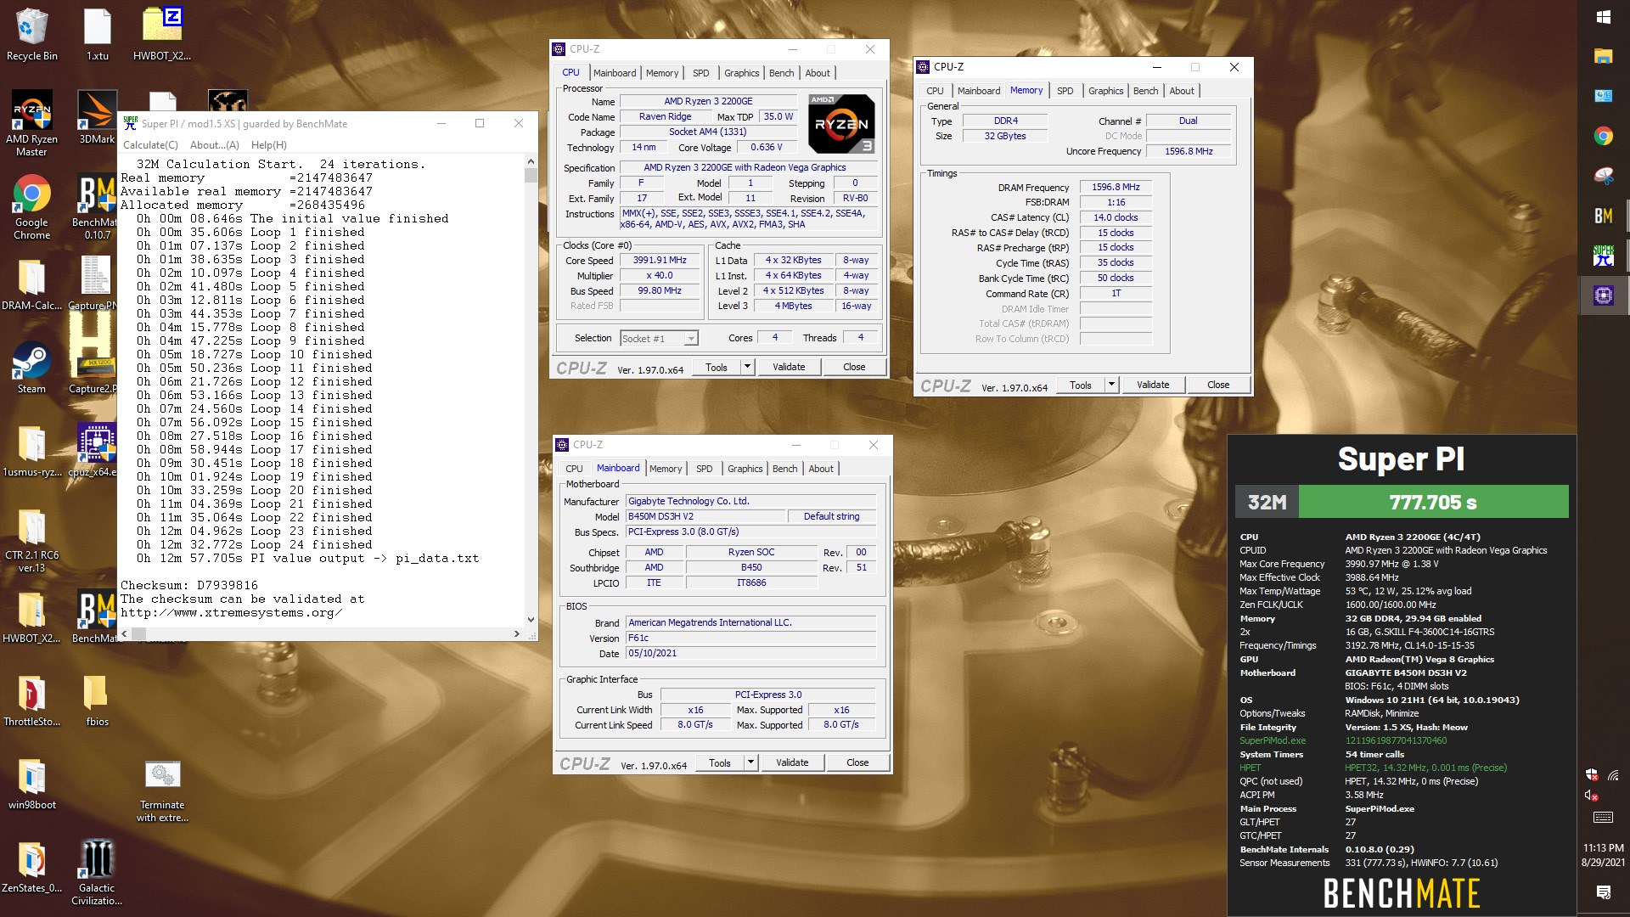
Task: Launch Galactic Civilizations desktop shortcut
Action: pyautogui.click(x=97, y=873)
